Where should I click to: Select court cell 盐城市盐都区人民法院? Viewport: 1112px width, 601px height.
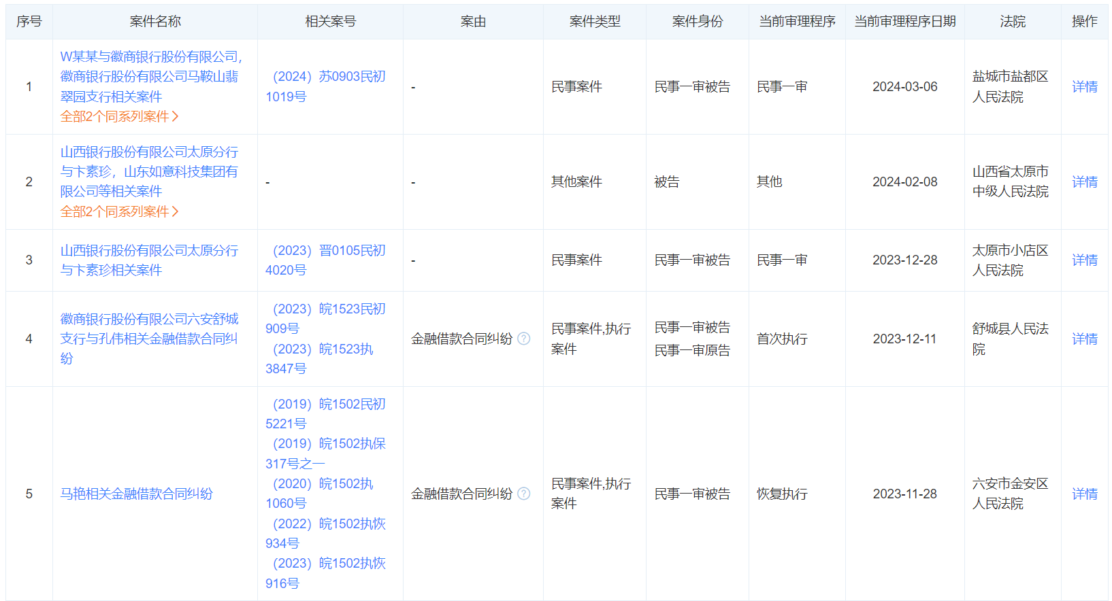1013,86
